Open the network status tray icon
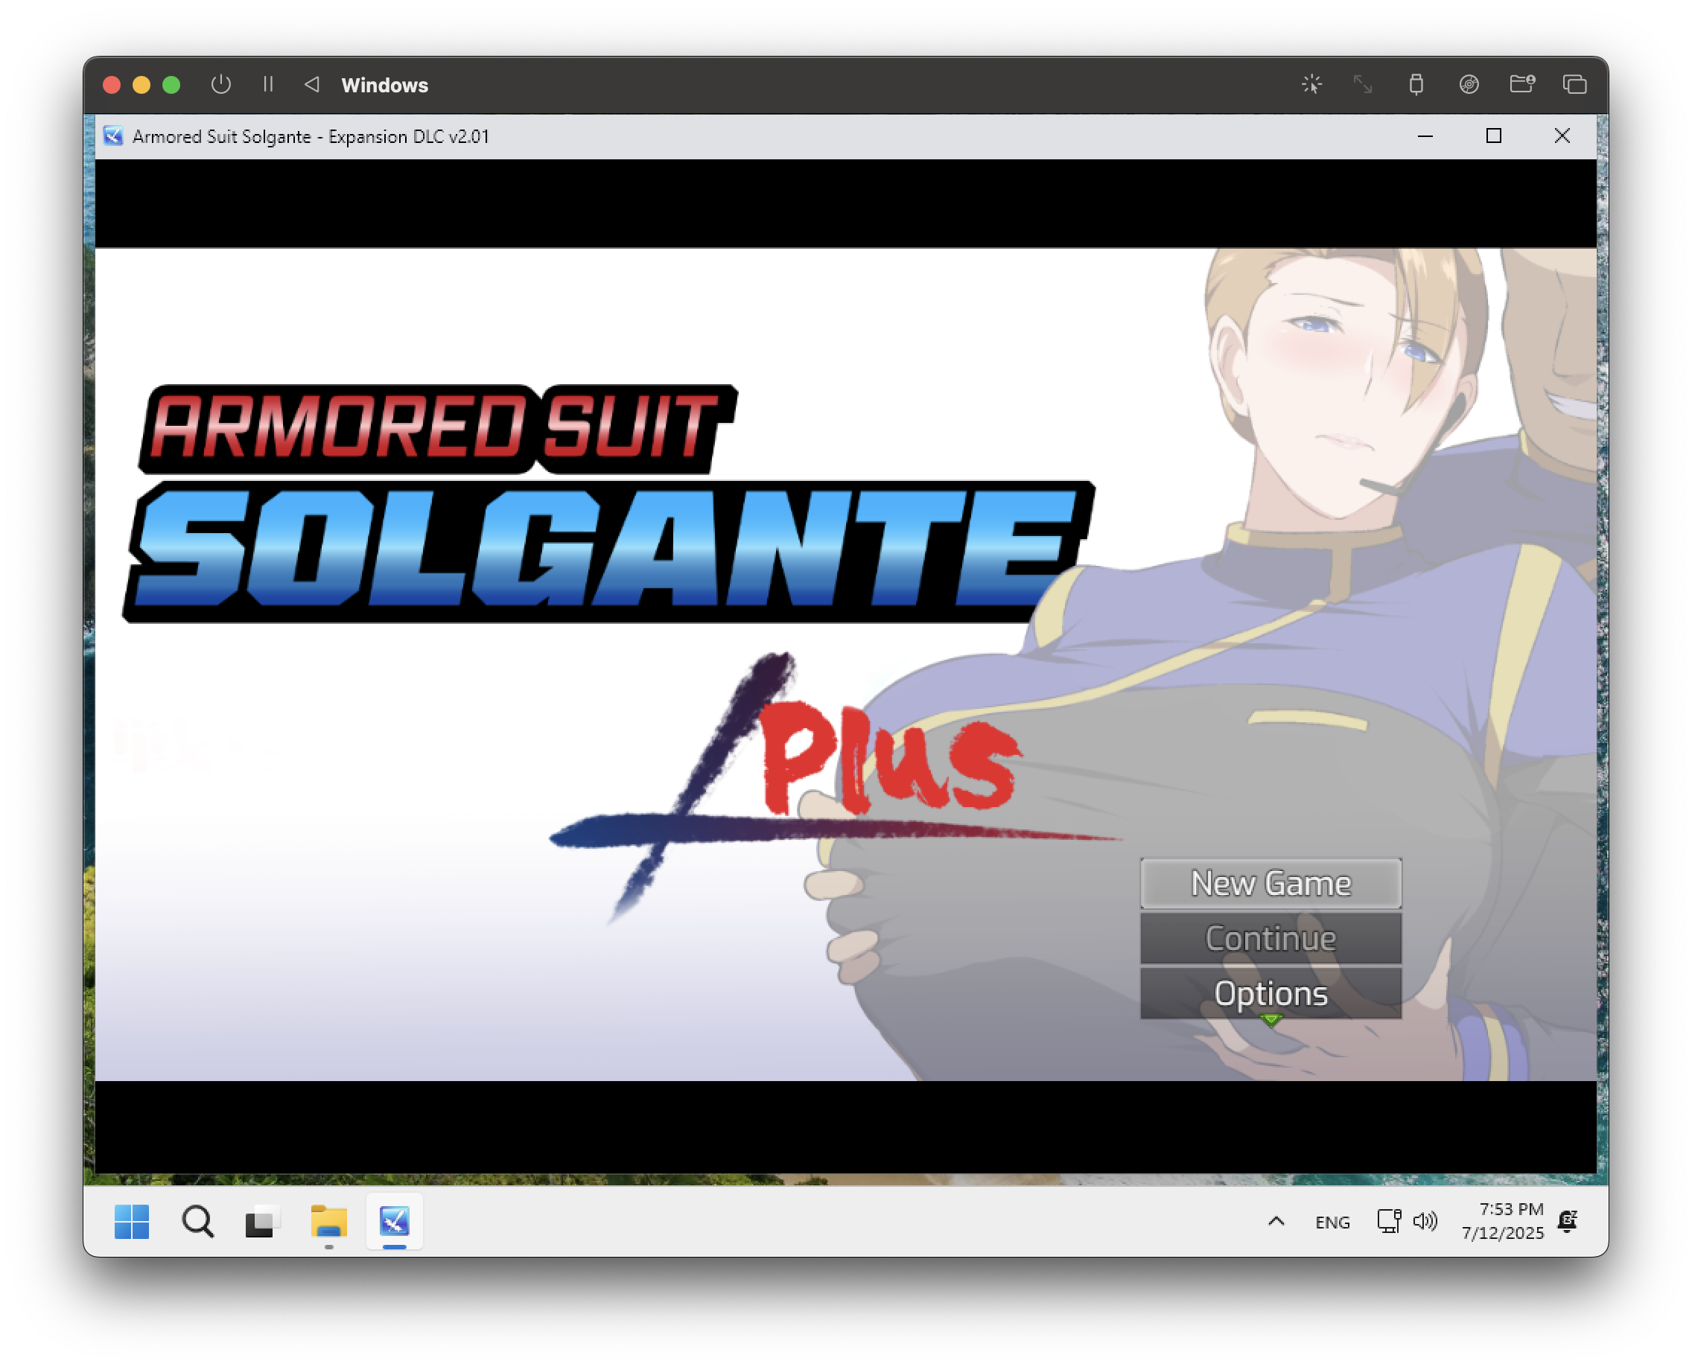 coord(1389,1221)
